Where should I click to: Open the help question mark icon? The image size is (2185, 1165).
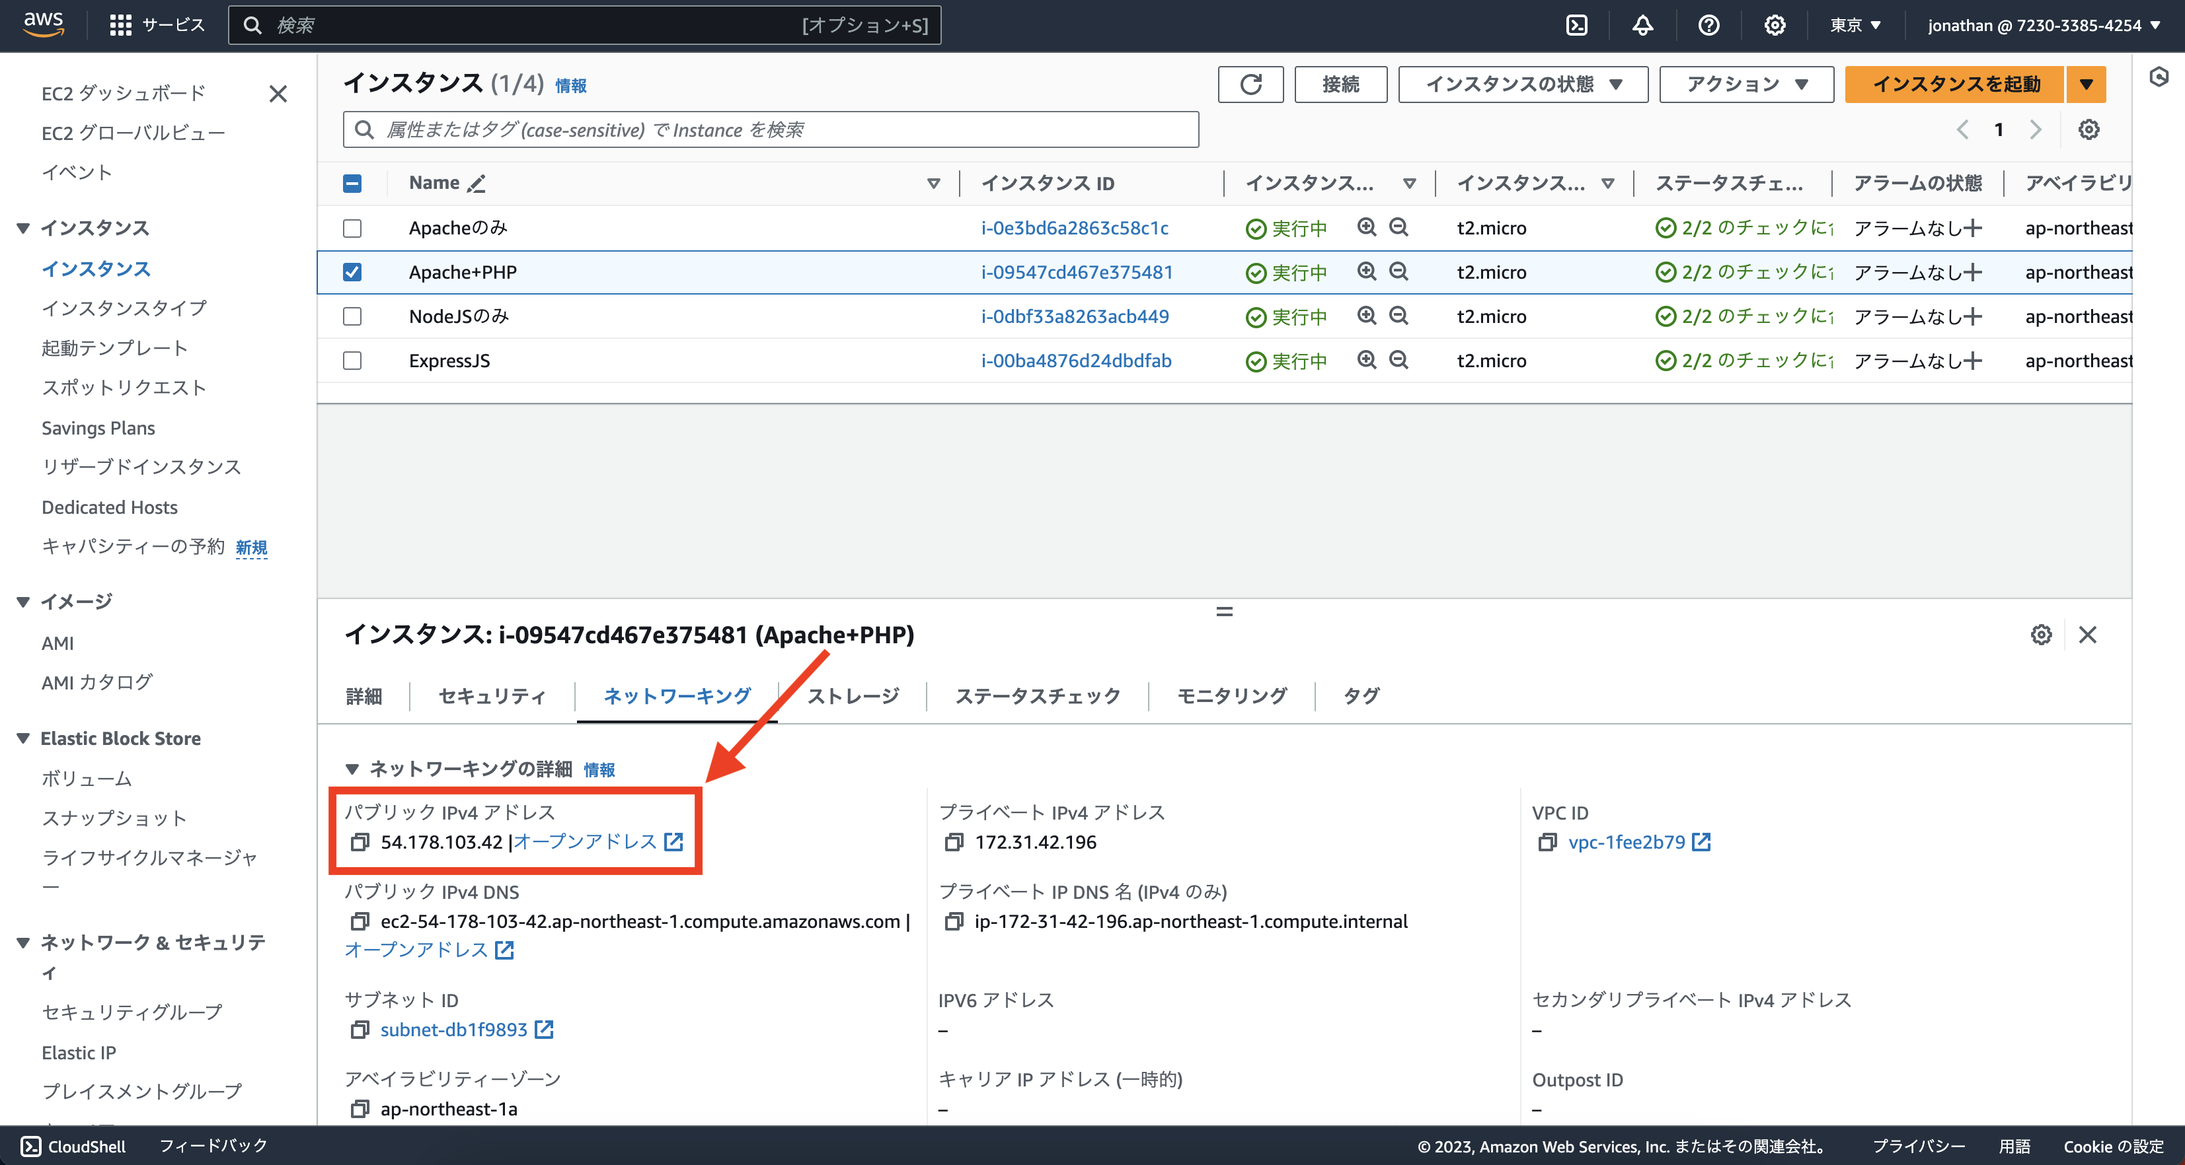(x=1708, y=24)
